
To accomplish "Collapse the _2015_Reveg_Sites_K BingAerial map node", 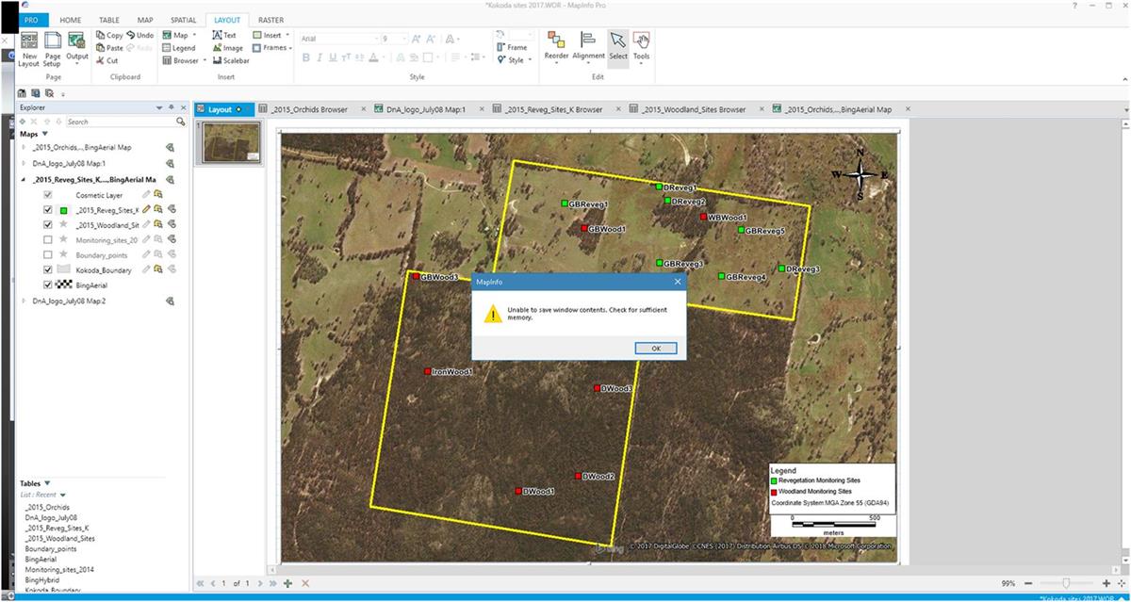I will [25, 179].
